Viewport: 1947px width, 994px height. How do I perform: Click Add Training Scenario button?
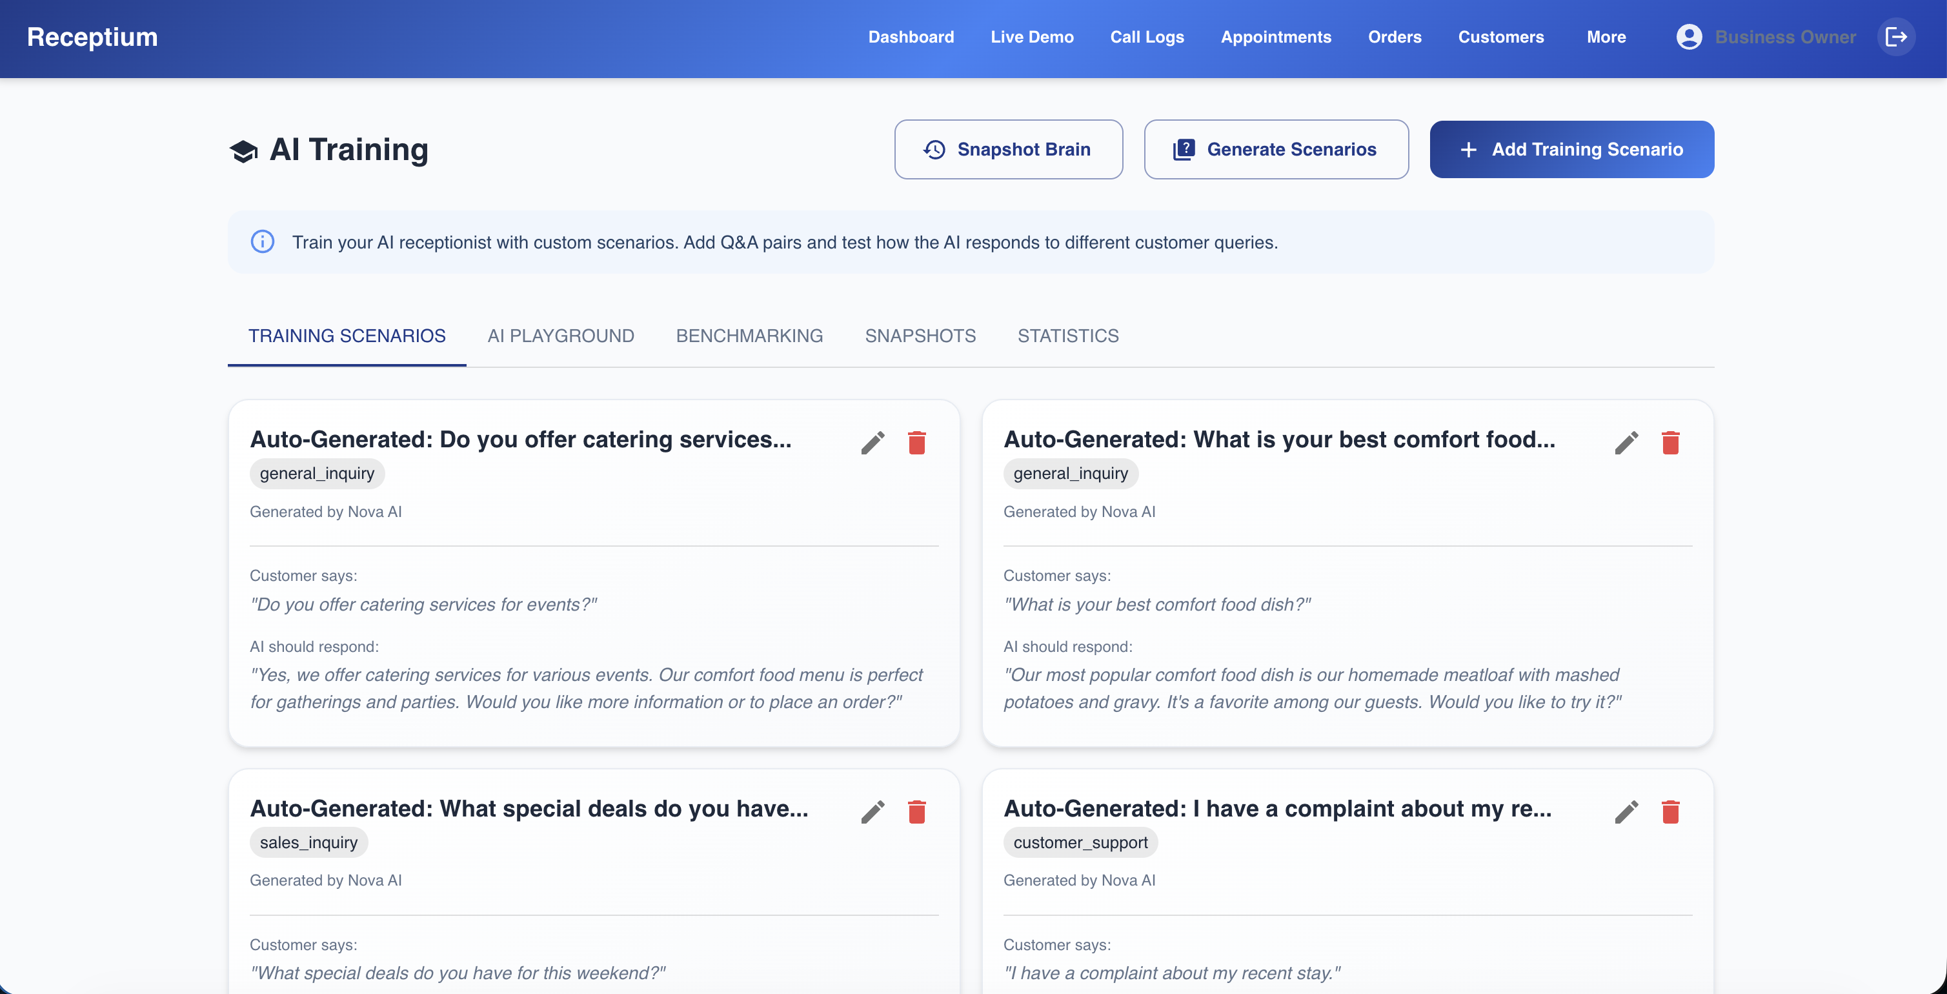coord(1571,150)
